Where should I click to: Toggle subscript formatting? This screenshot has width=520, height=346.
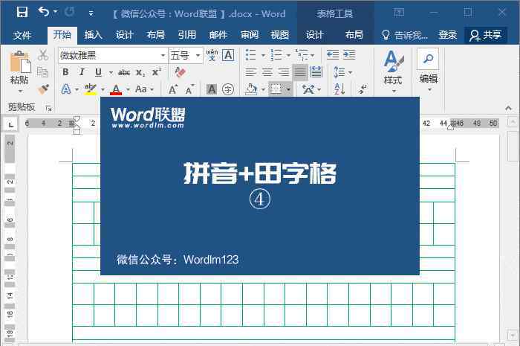click(140, 73)
